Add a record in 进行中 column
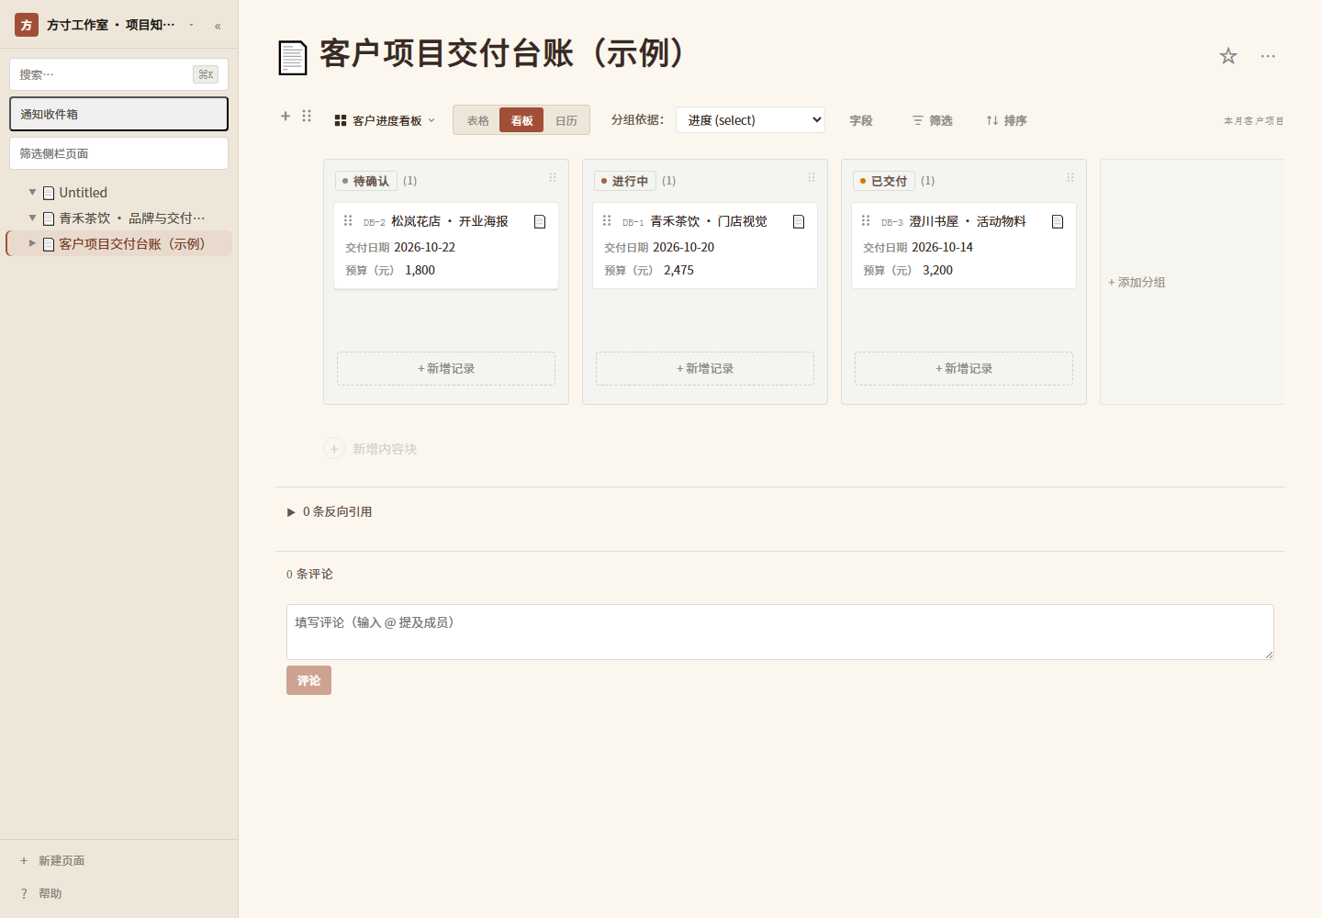 coord(705,368)
